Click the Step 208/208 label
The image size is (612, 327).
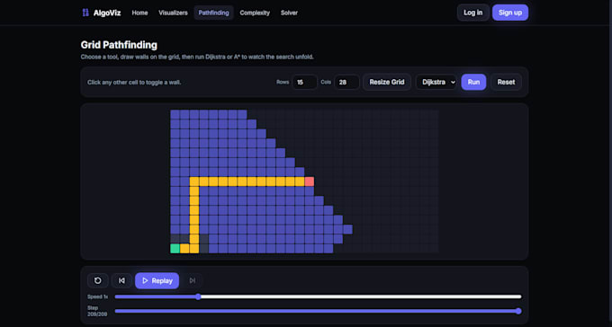(x=97, y=311)
